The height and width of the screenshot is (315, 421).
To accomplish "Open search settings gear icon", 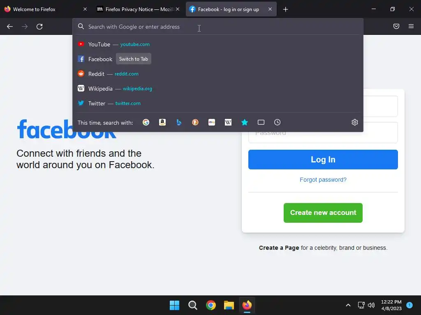I will coord(355,122).
